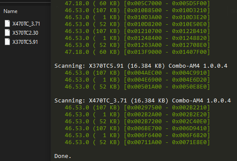Viewport: 237px width, 161px height.
Task: Click the 'Scanning: X470TC_3.71' console line
Action: pos(143,101)
